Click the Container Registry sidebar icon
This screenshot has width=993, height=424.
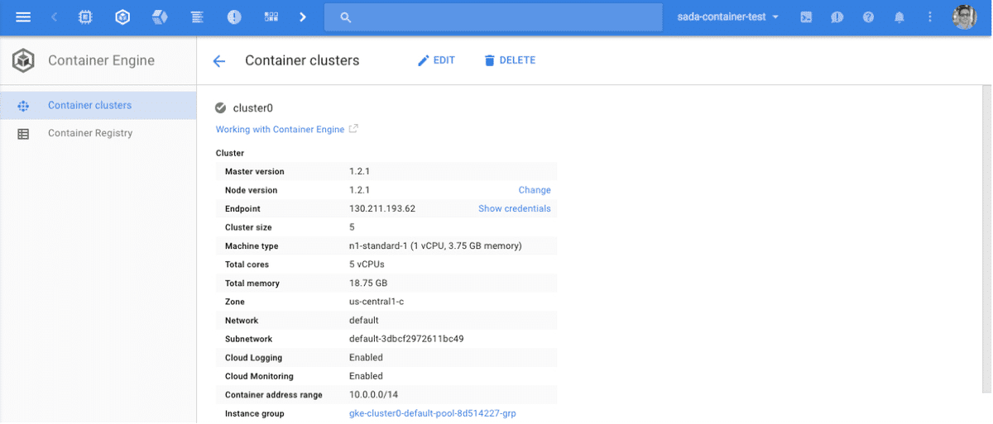23,133
